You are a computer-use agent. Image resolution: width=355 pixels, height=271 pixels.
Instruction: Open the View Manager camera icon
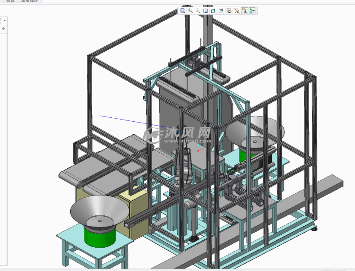pos(229,10)
